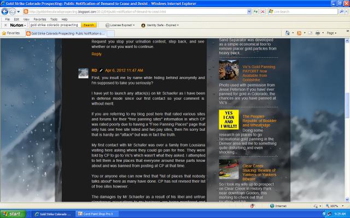Click the Norton search text field
Image resolution: width=350 pixels, height=218 pixels.
point(55,25)
